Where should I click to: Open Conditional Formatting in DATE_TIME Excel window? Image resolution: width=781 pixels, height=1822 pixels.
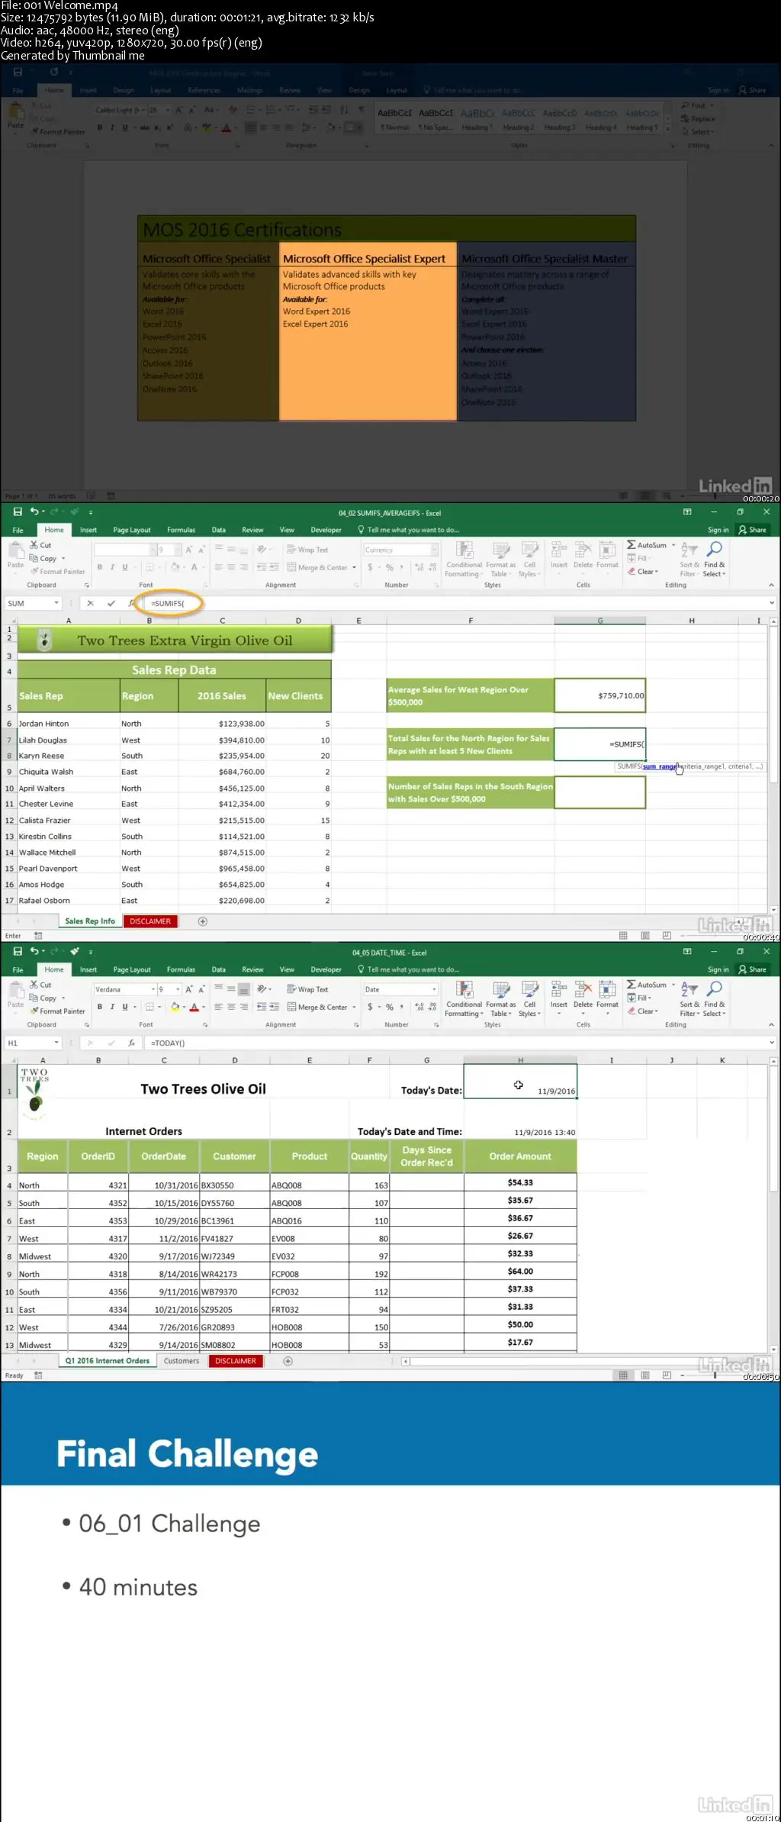click(464, 999)
